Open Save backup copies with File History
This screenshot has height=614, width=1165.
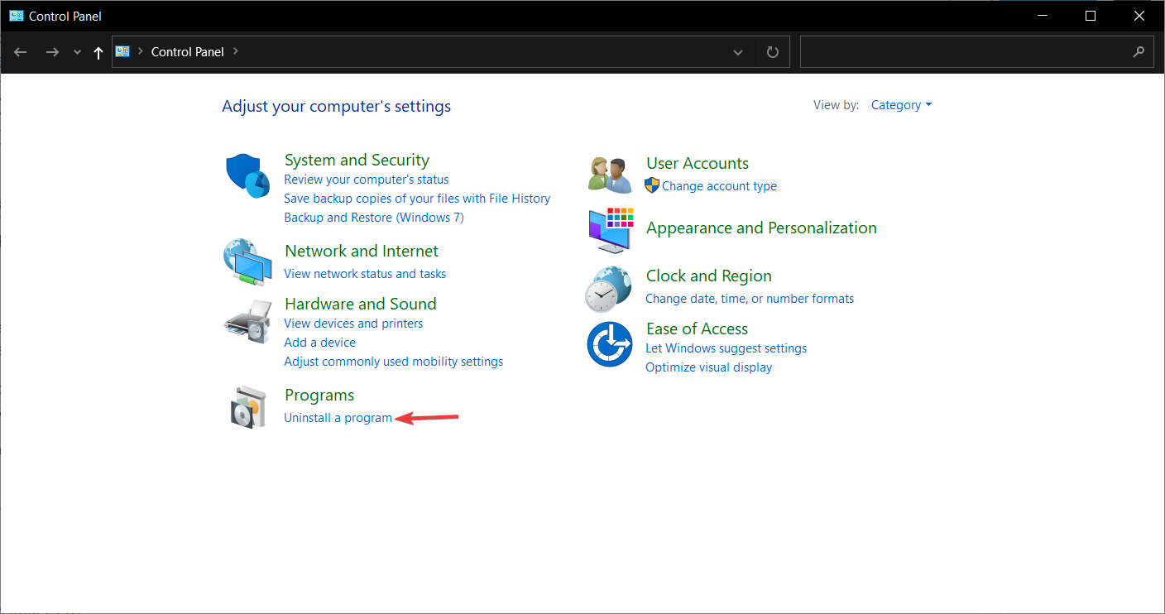pyautogui.click(x=417, y=199)
